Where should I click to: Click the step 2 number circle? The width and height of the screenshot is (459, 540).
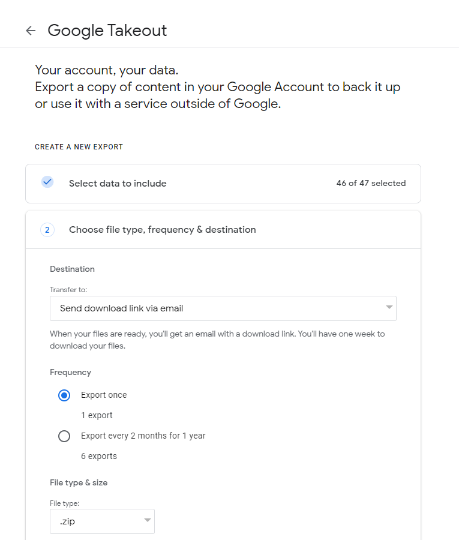click(x=47, y=230)
